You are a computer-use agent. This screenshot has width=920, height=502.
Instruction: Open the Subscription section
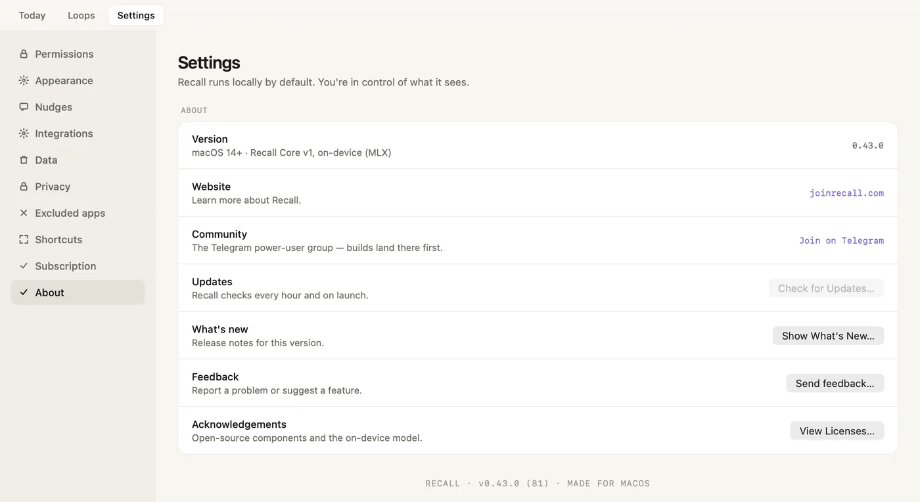tap(78, 266)
